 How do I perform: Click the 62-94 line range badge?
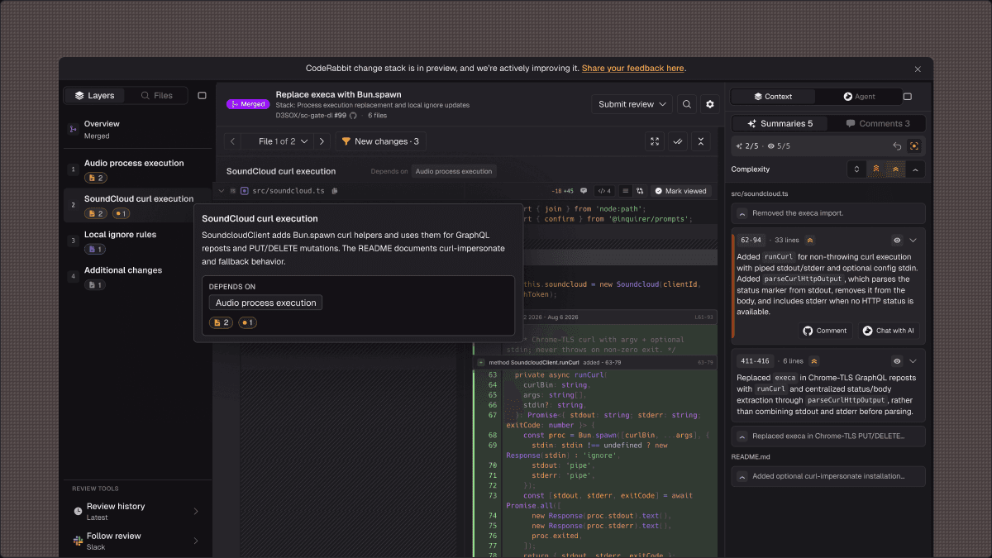coord(751,241)
